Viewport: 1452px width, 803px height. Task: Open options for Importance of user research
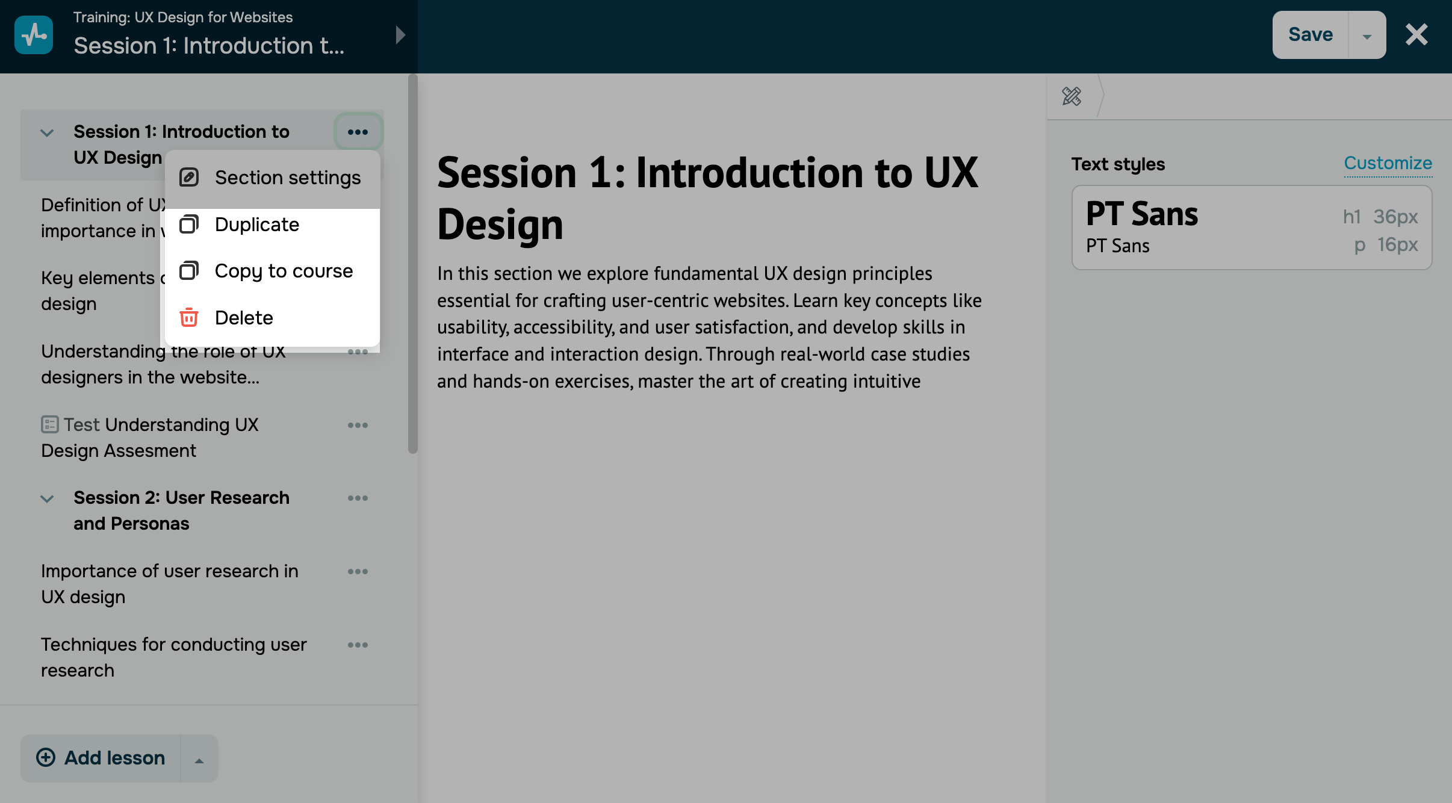pyautogui.click(x=358, y=571)
